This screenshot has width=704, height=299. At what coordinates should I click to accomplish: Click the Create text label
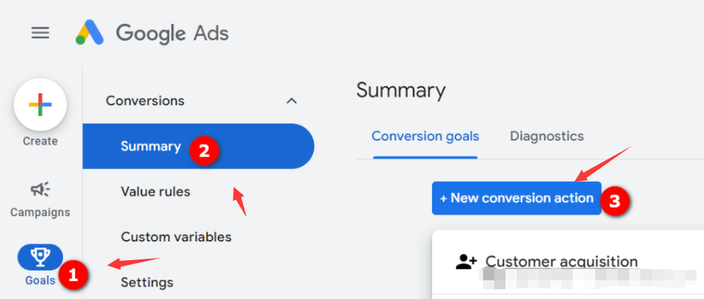coord(40,141)
